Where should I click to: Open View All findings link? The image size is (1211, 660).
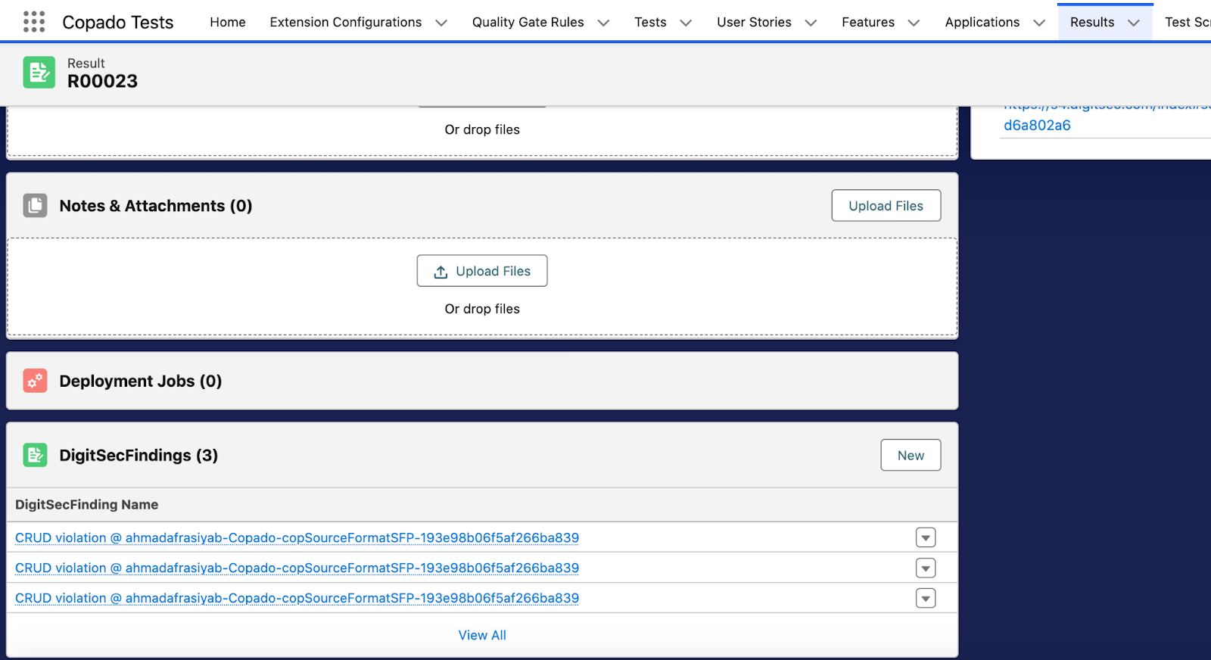(x=482, y=635)
